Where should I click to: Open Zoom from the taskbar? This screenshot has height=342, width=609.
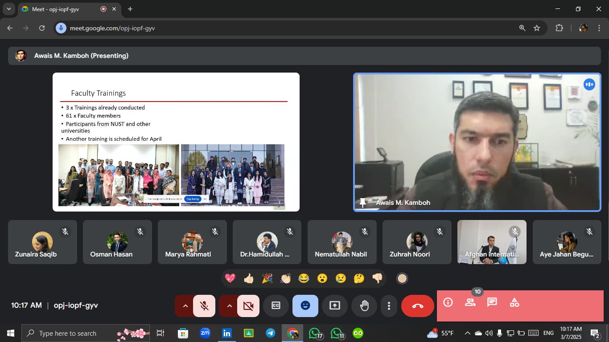[x=205, y=333]
